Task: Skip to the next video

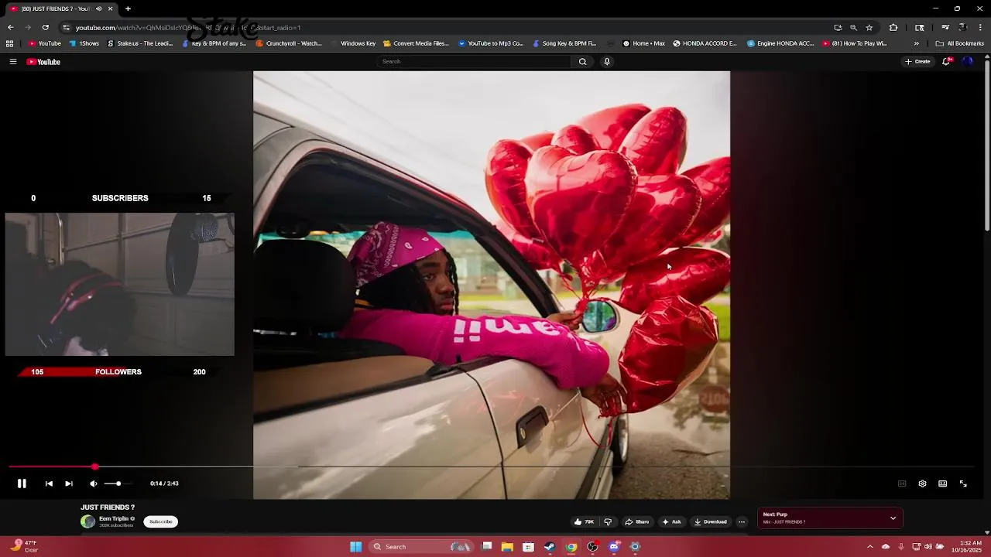Action: pos(69,484)
